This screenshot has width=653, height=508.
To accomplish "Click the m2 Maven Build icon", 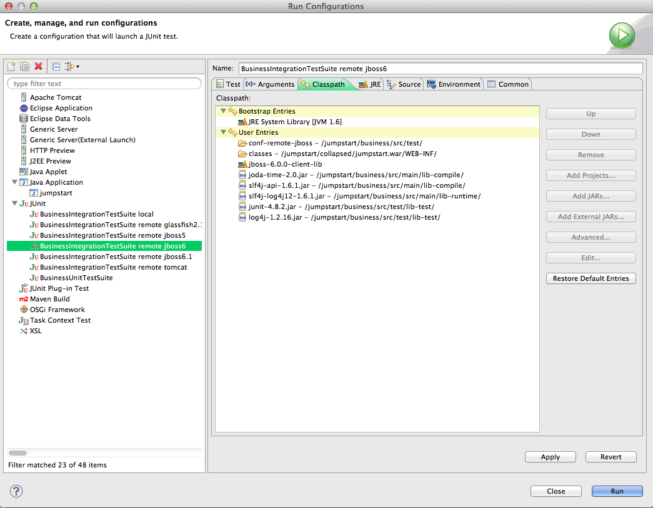I will point(24,299).
